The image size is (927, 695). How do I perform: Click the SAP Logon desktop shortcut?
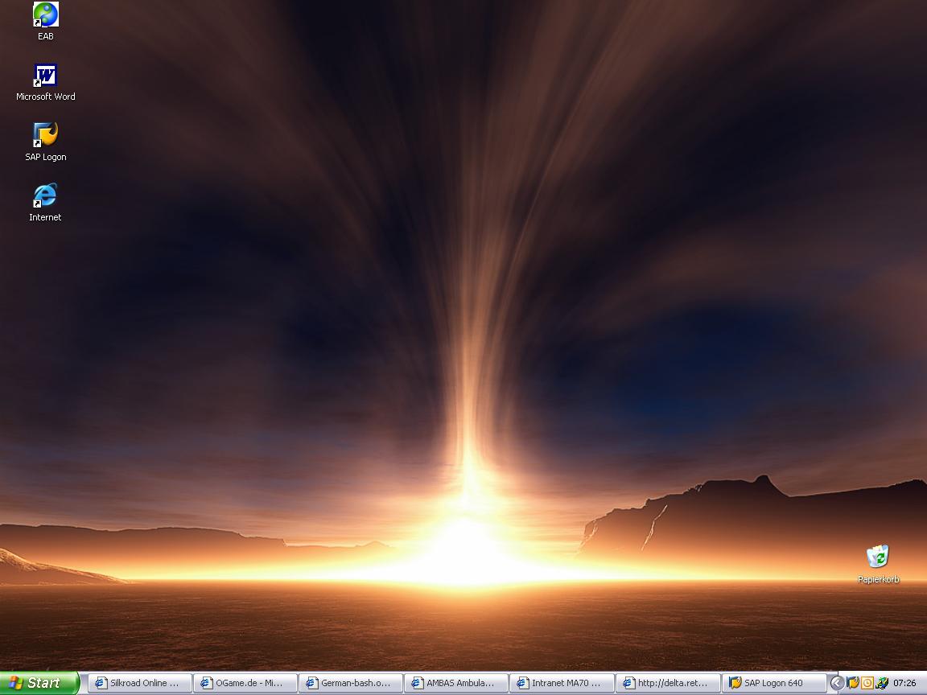(x=45, y=135)
